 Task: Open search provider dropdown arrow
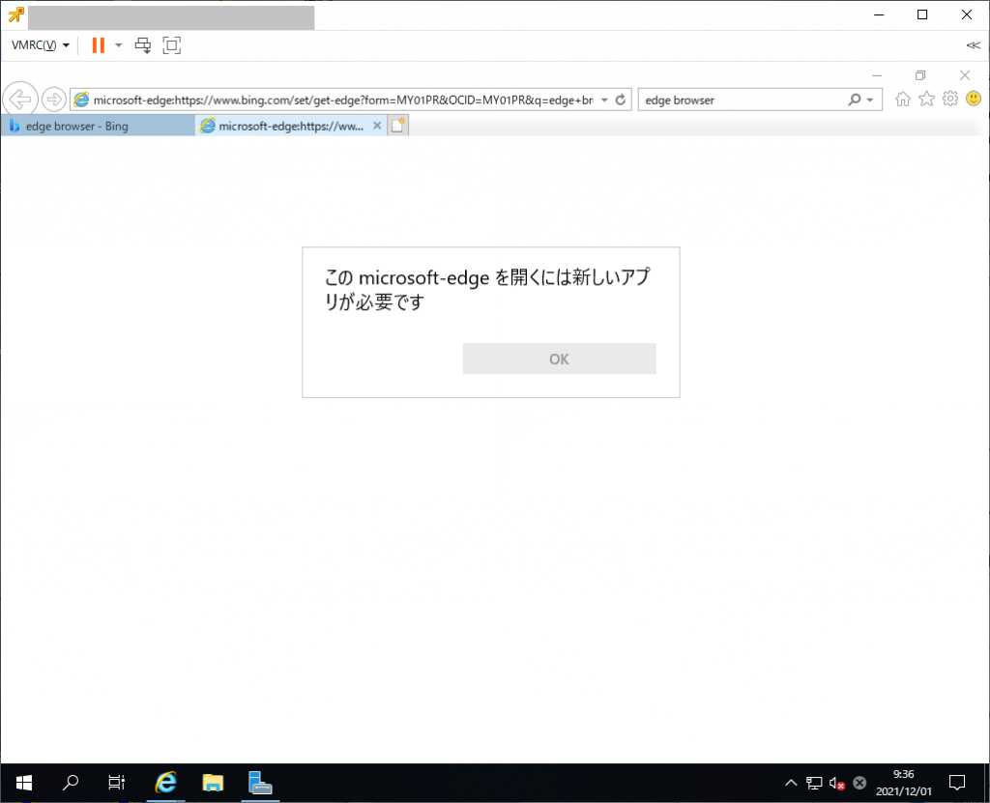[x=870, y=100]
